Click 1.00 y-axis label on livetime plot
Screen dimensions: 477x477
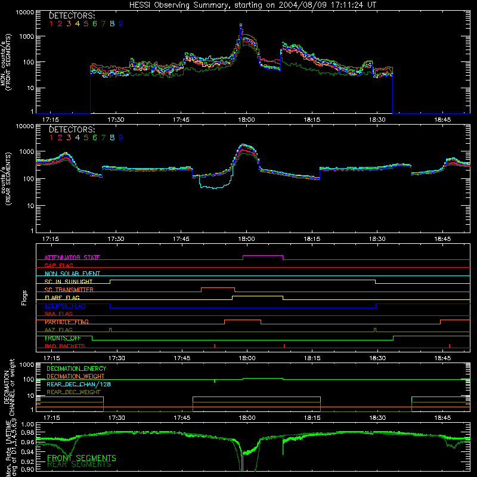pyautogui.click(x=27, y=424)
